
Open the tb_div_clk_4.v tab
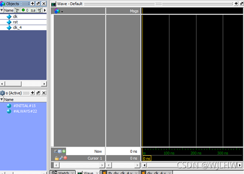click(x=120, y=173)
